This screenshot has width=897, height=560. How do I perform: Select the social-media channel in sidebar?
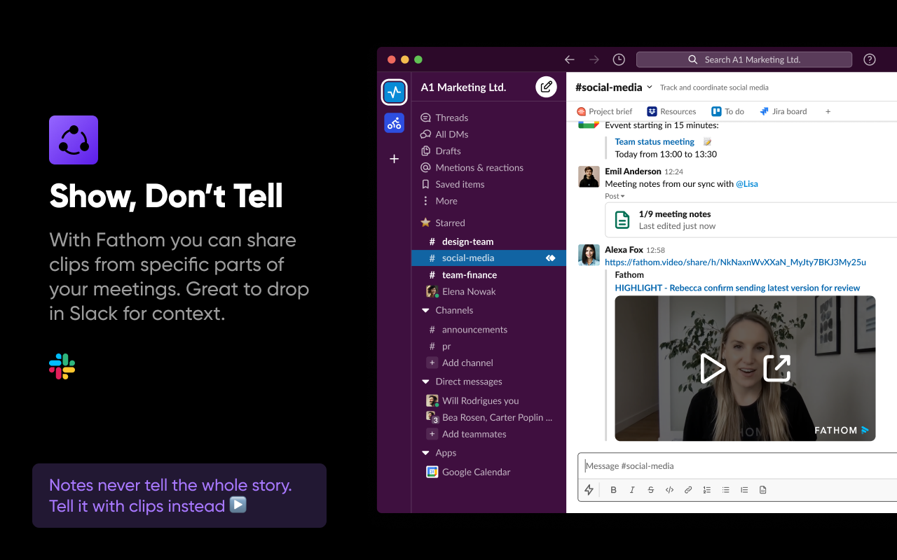pos(488,258)
